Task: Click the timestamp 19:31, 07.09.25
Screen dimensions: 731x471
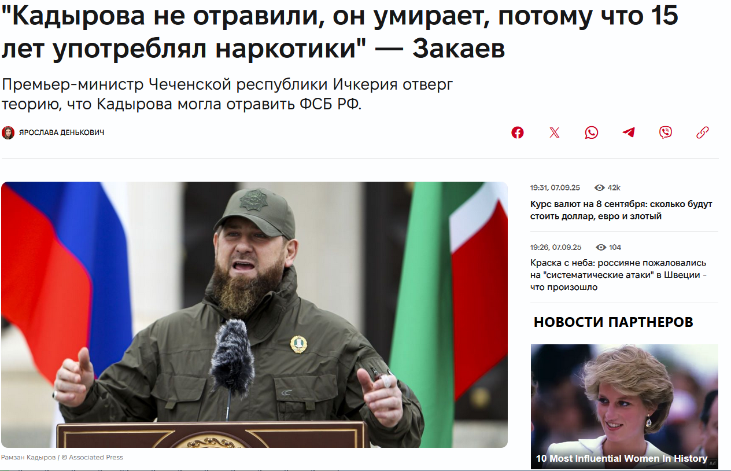Action: [555, 187]
